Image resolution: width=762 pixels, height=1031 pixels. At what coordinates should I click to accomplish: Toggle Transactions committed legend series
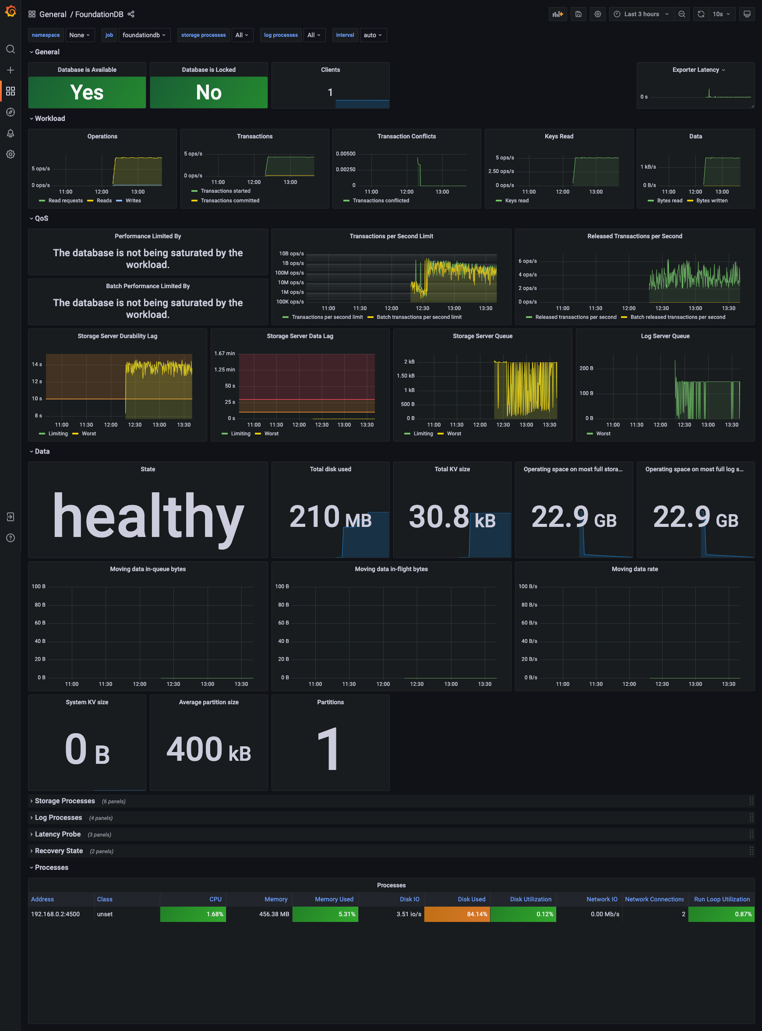tap(230, 201)
